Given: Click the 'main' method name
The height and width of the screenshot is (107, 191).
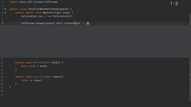Looking at the screenshot, I should 46,12.
